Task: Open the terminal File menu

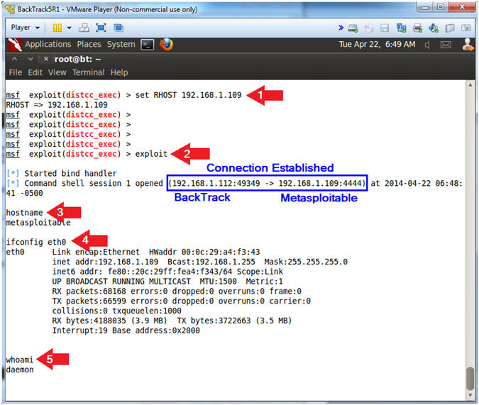Action: point(16,72)
